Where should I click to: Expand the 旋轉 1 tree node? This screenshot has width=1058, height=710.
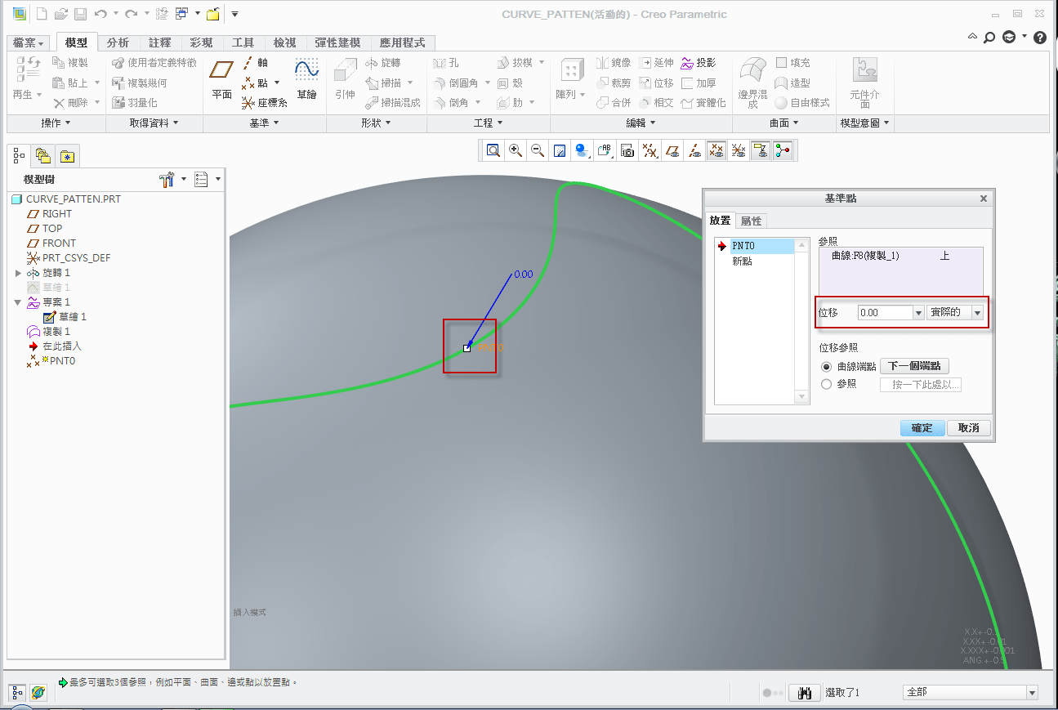tap(19, 273)
